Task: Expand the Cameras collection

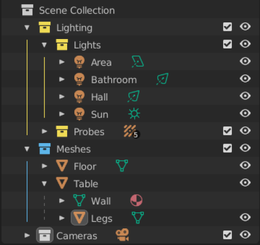Action: coord(27,235)
